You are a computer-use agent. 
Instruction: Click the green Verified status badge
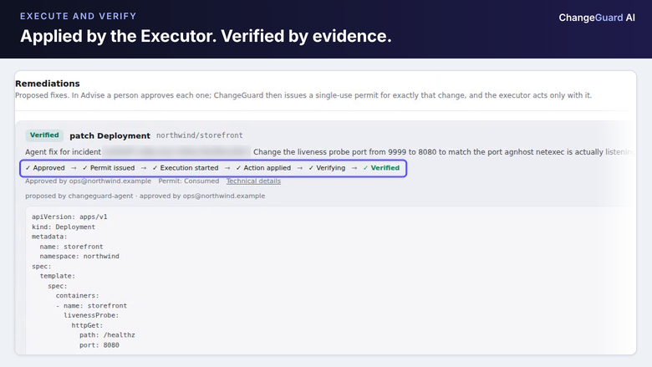[x=44, y=135]
